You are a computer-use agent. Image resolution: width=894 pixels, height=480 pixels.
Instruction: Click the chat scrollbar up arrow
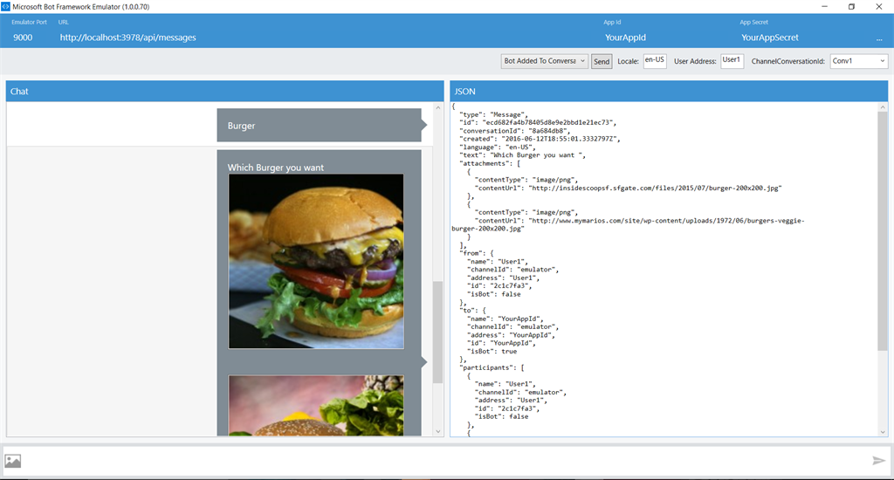(438, 107)
